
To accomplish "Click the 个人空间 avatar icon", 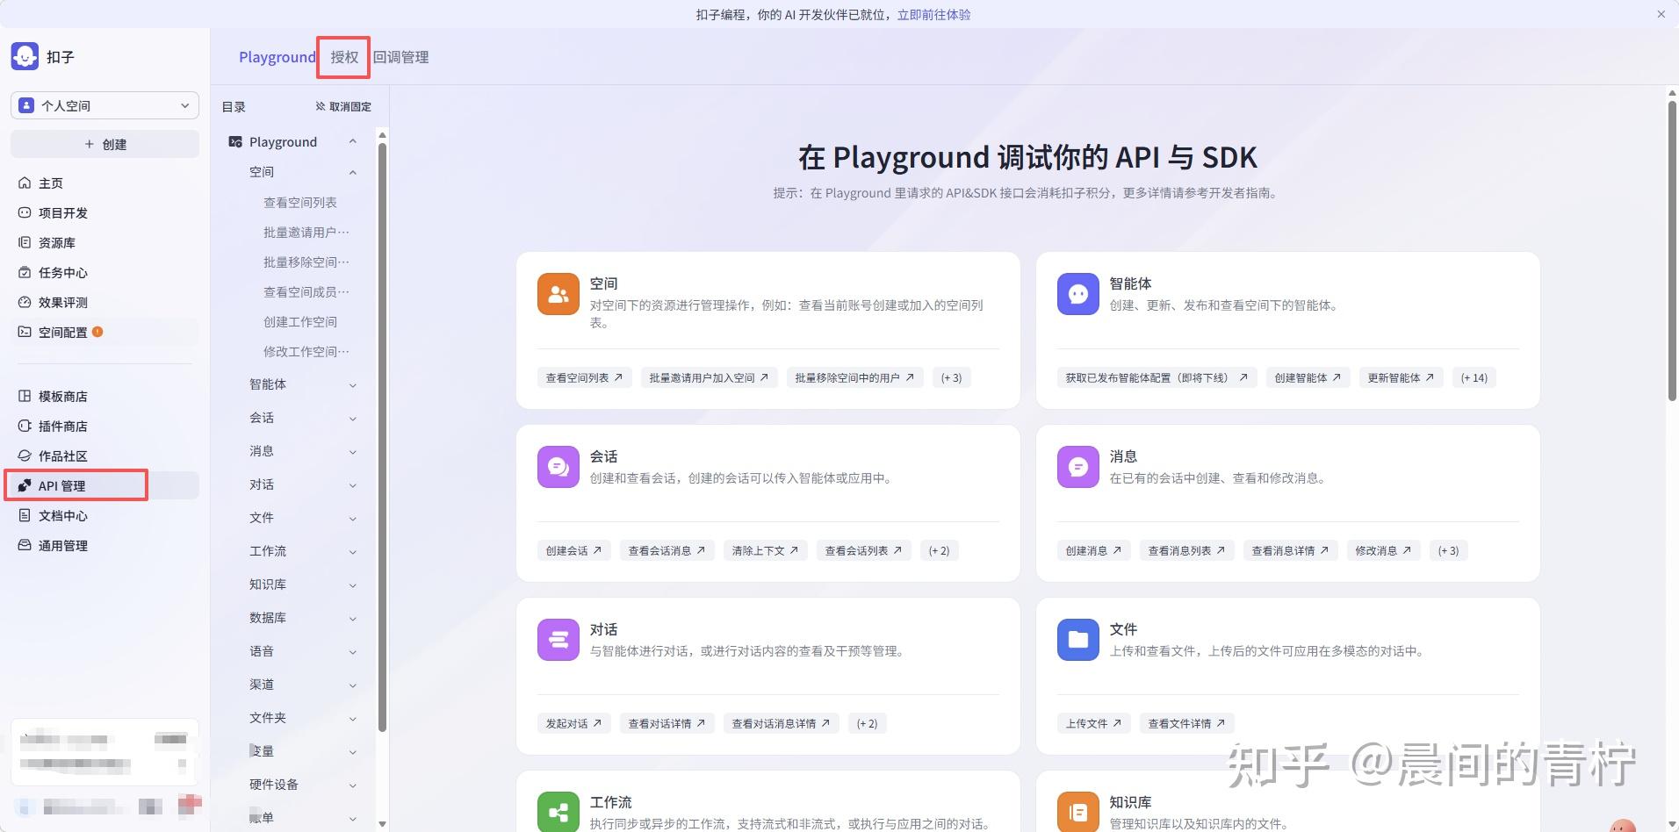I will click(x=26, y=105).
